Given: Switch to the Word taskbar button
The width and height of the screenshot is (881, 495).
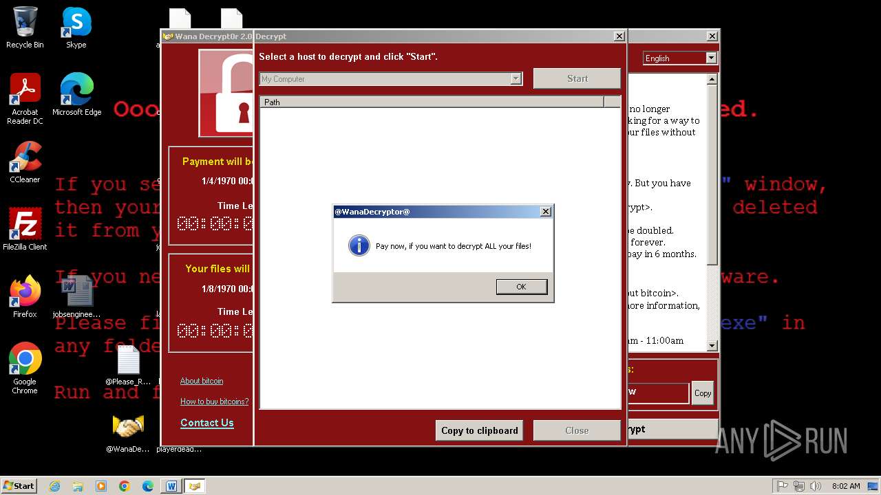Looking at the screenshot, I should pos(171,486).
